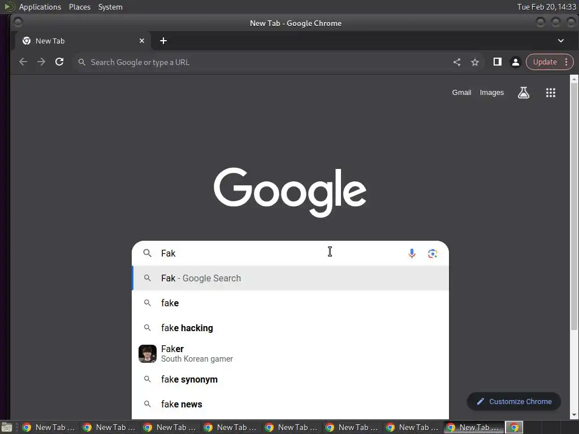This screenshot has height=434, width=579.
Task: Click the Faker profile thumbnail
Action: point(148,354)
